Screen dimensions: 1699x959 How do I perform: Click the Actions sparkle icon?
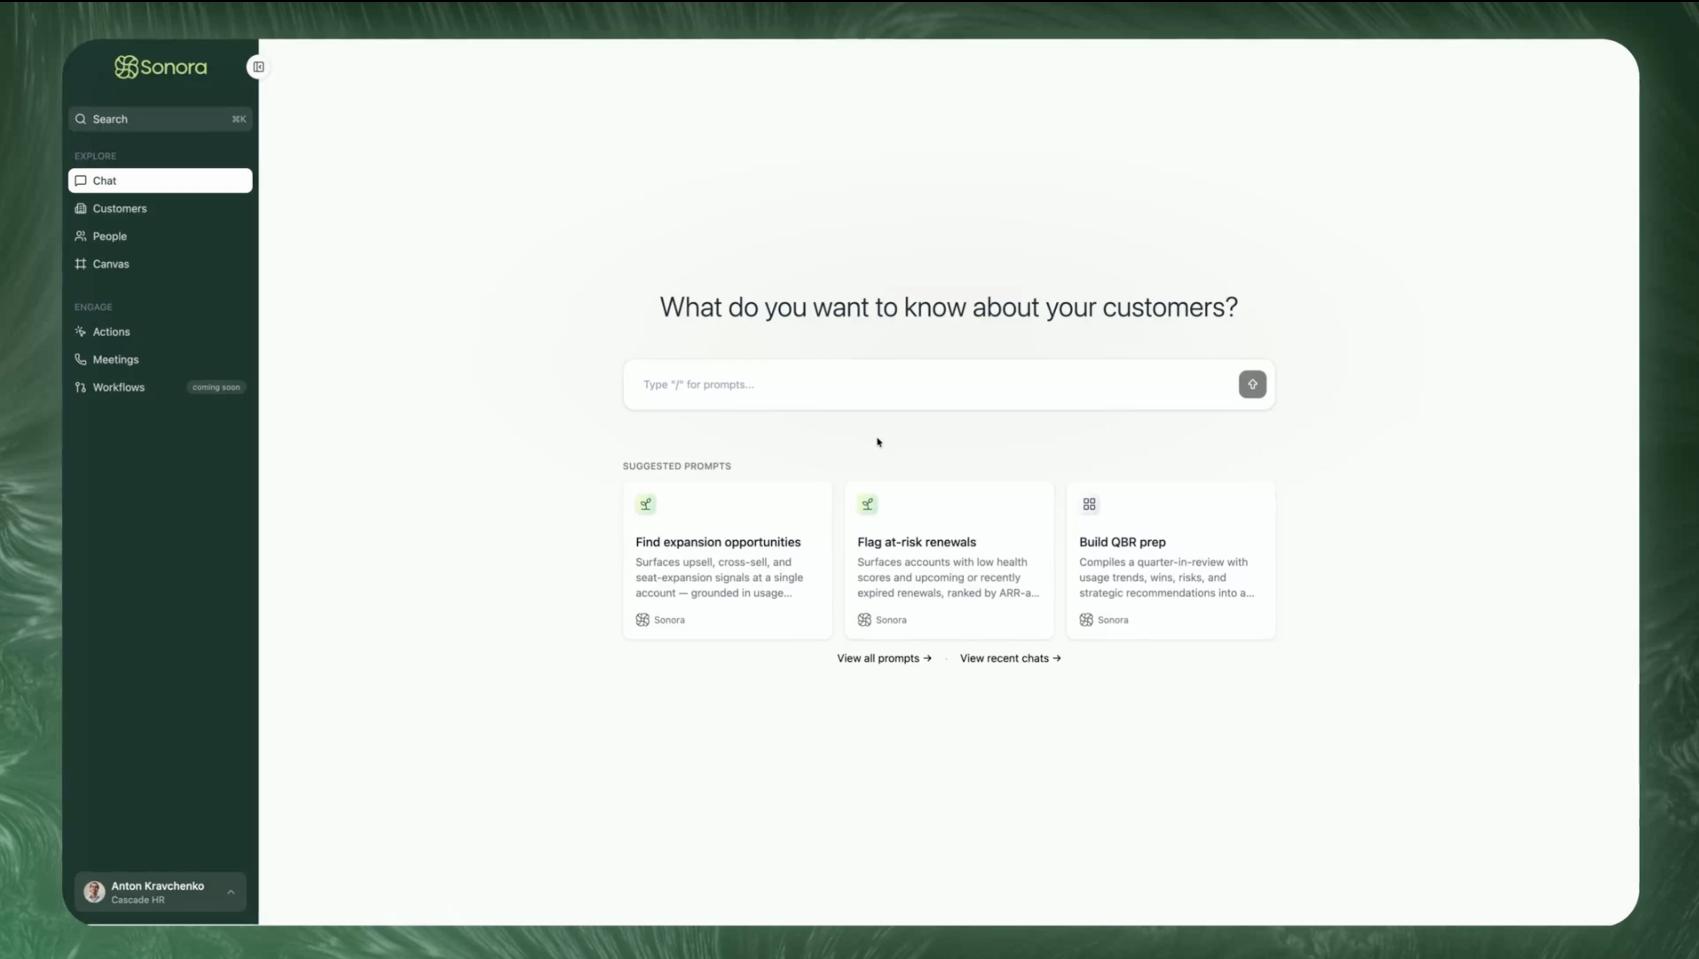[80, 332]
